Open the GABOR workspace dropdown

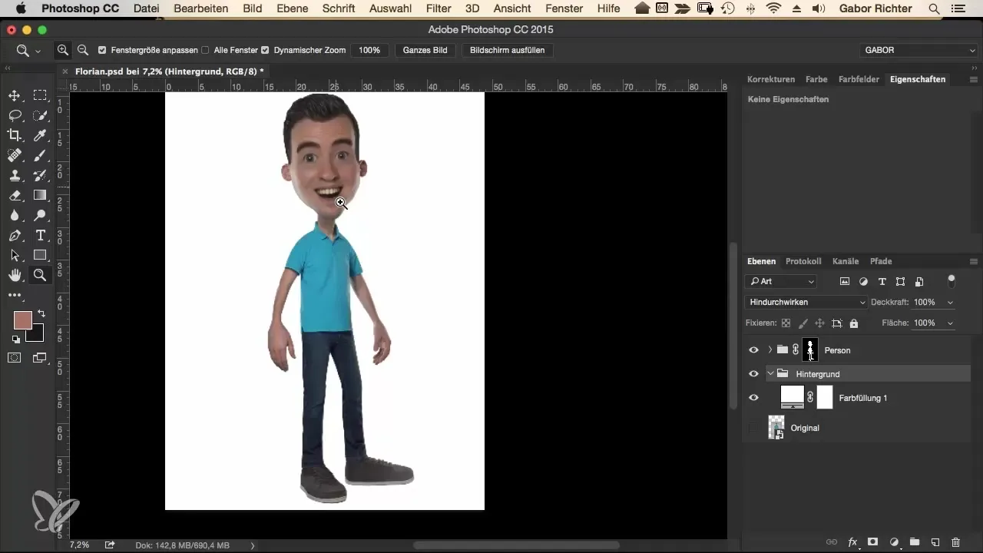point(918,50)
